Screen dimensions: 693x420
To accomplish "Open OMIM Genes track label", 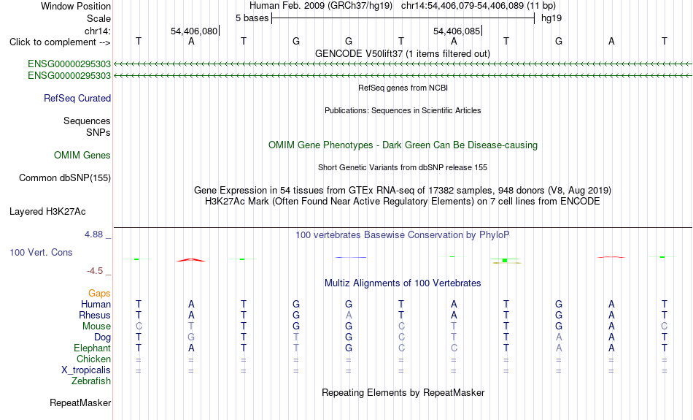I will pos(82,156).
